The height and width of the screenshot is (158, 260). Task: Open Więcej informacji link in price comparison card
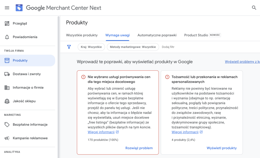pos(101,132)
